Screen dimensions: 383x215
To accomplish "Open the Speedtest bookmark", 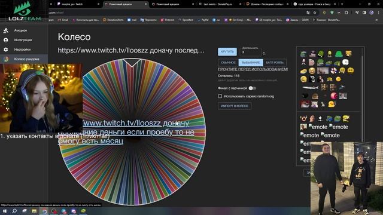I will coord(186,20).
